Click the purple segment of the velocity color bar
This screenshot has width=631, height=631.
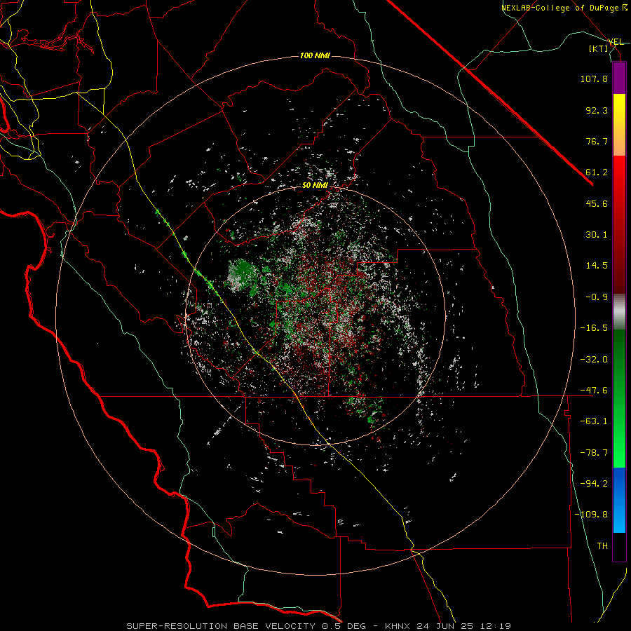619,79
